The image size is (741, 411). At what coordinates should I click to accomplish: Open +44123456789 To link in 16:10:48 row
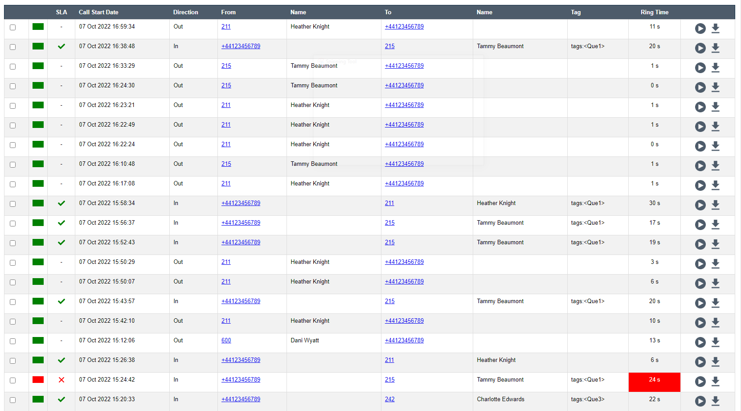404,164
